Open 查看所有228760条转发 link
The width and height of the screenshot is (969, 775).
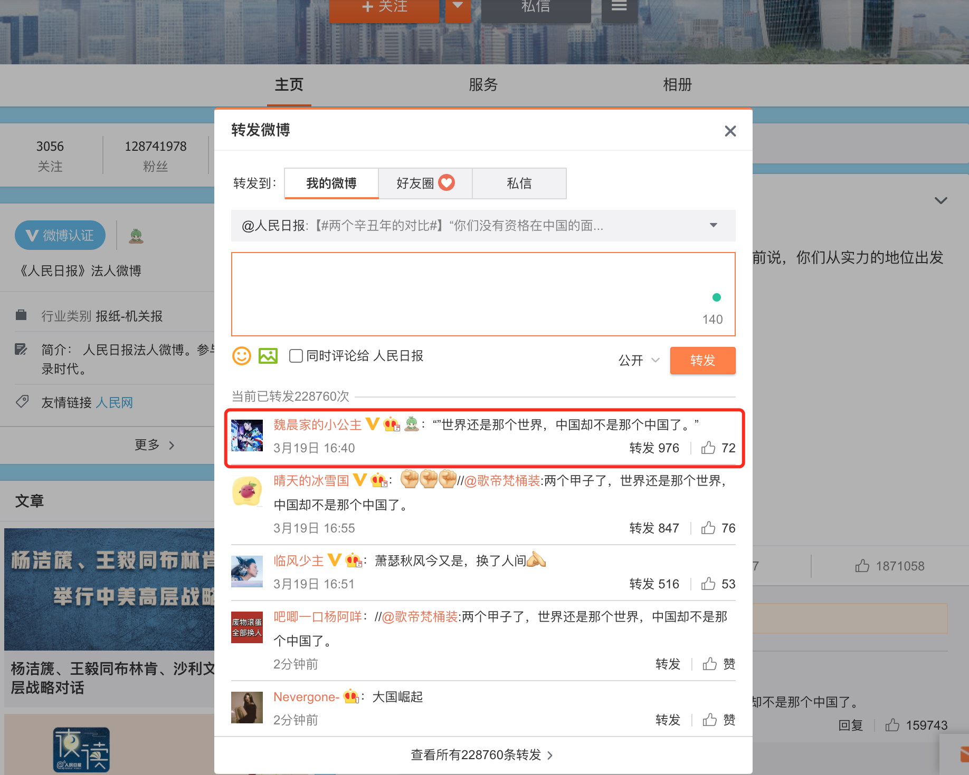coord(482,755)
